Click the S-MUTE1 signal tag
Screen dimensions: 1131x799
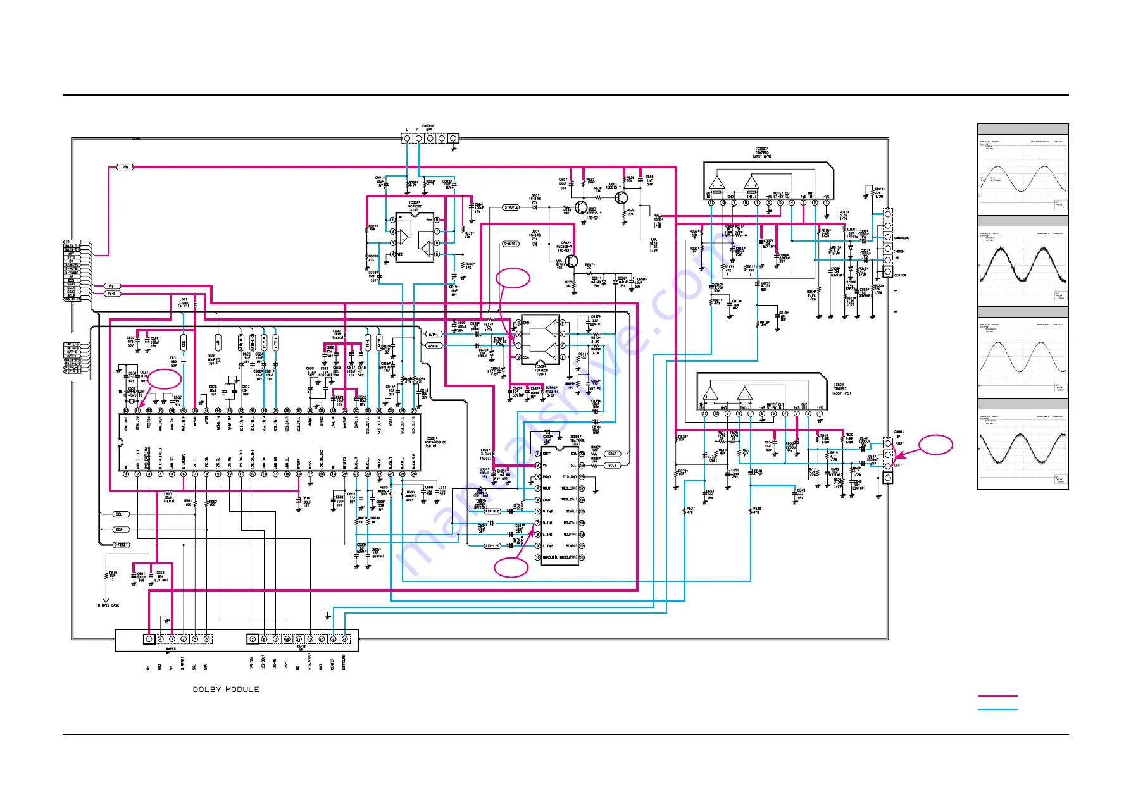[x=511, y=244]
